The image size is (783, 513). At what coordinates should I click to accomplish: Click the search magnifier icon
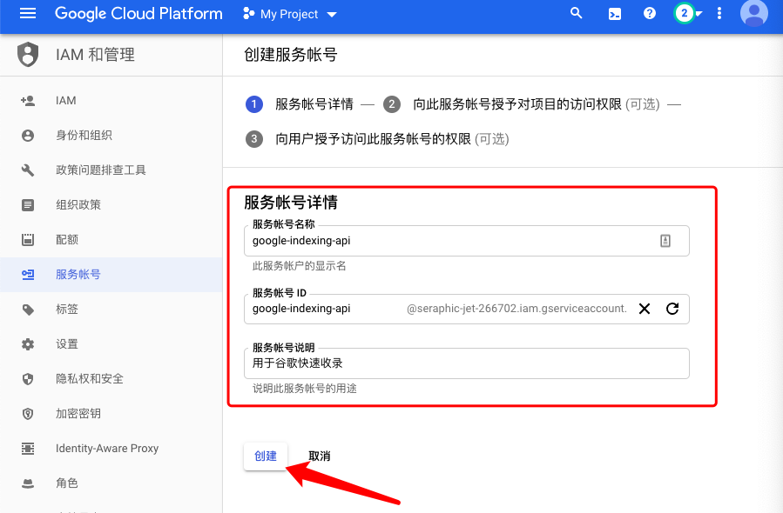click(x=577, y=13)
